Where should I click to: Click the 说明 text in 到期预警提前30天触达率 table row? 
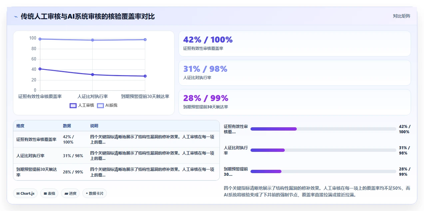pyautogui.click(x=152, y=172)
